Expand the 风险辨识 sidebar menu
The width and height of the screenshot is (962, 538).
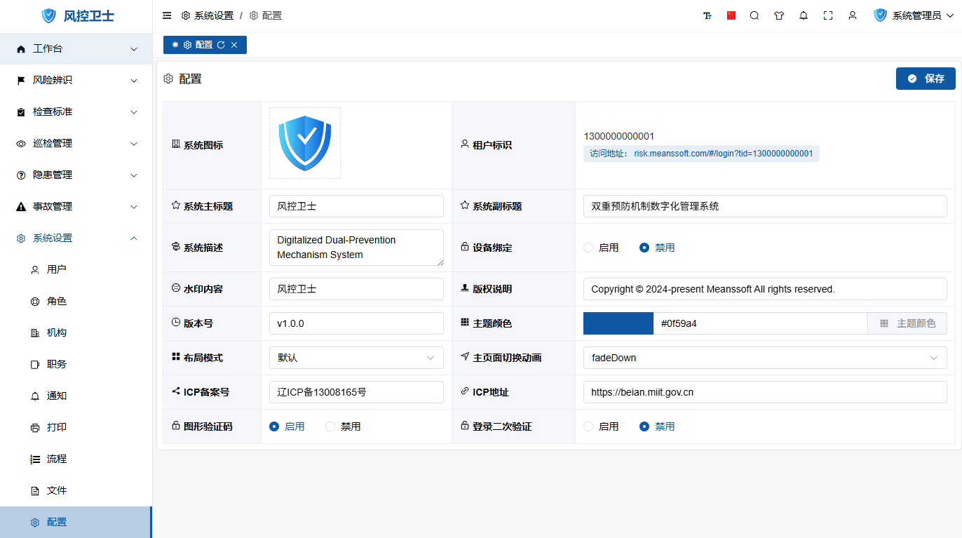76,80
